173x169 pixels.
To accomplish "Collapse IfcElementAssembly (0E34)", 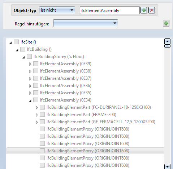I will 30,101.
